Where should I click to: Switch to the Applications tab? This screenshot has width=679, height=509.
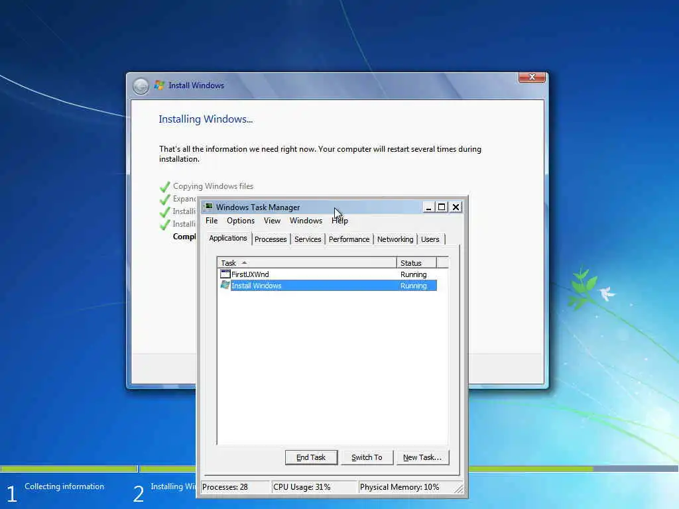[228, 239]
